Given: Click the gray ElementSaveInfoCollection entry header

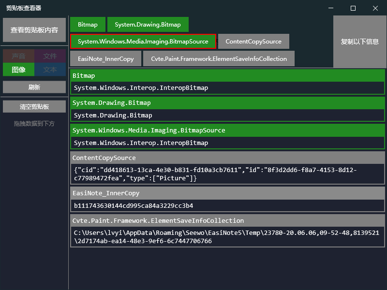Looking at the screenshot, I should pyautogui.click(x=227, y=220).
